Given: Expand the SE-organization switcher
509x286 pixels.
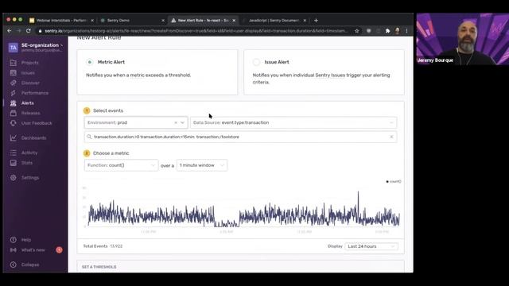Looking at the screenshot, I should click(x=42, y=45).
